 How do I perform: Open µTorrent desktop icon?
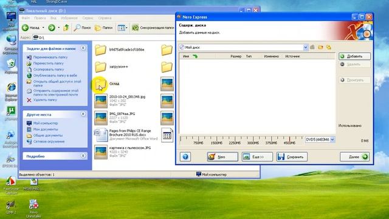pyautogui.click(x=11, y=113)
